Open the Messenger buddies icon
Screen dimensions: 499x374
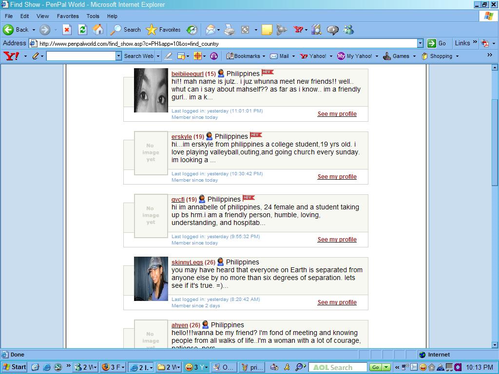click(348, 30)
